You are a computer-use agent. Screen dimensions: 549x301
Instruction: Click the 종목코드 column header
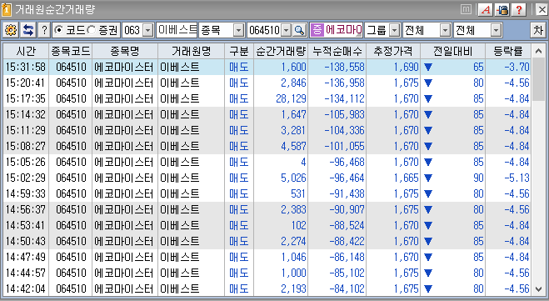coord(70,51)
